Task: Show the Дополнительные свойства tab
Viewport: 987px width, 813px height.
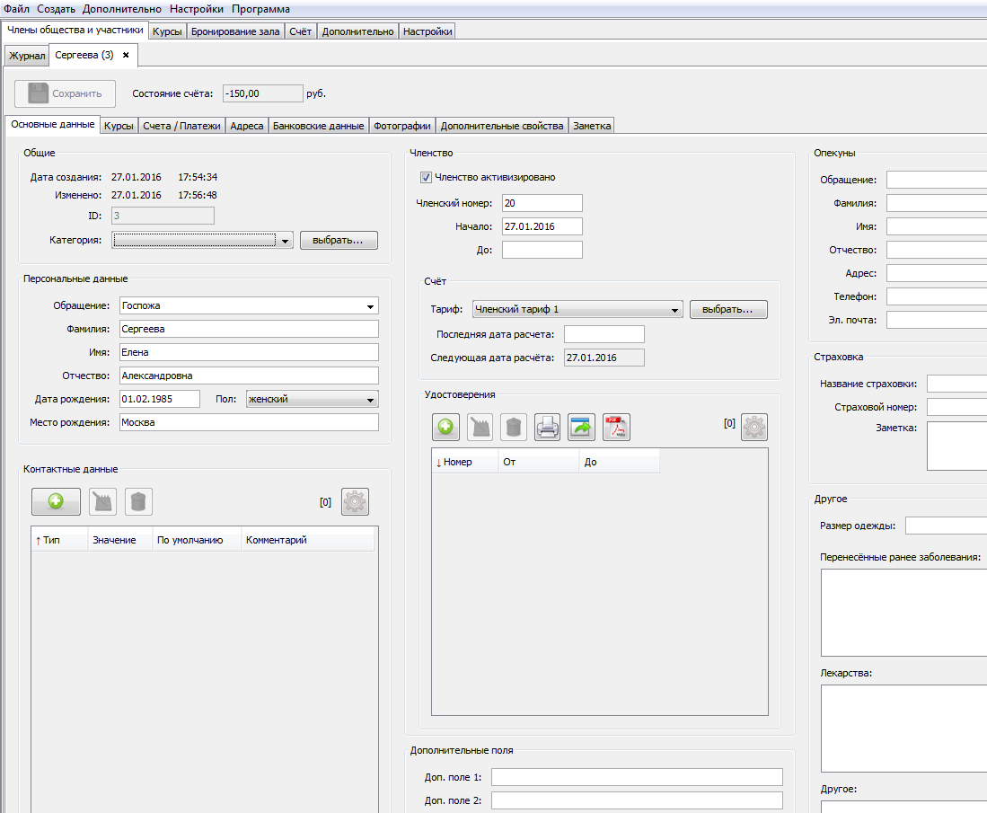Action: coord(502,126)
